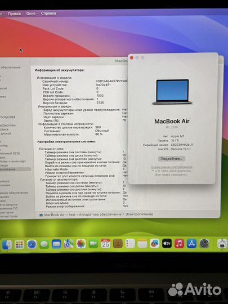Image resolution: width=228 pixels, height=304 pixels.
Task: Click the Подробнее... button
Action: 171,159
